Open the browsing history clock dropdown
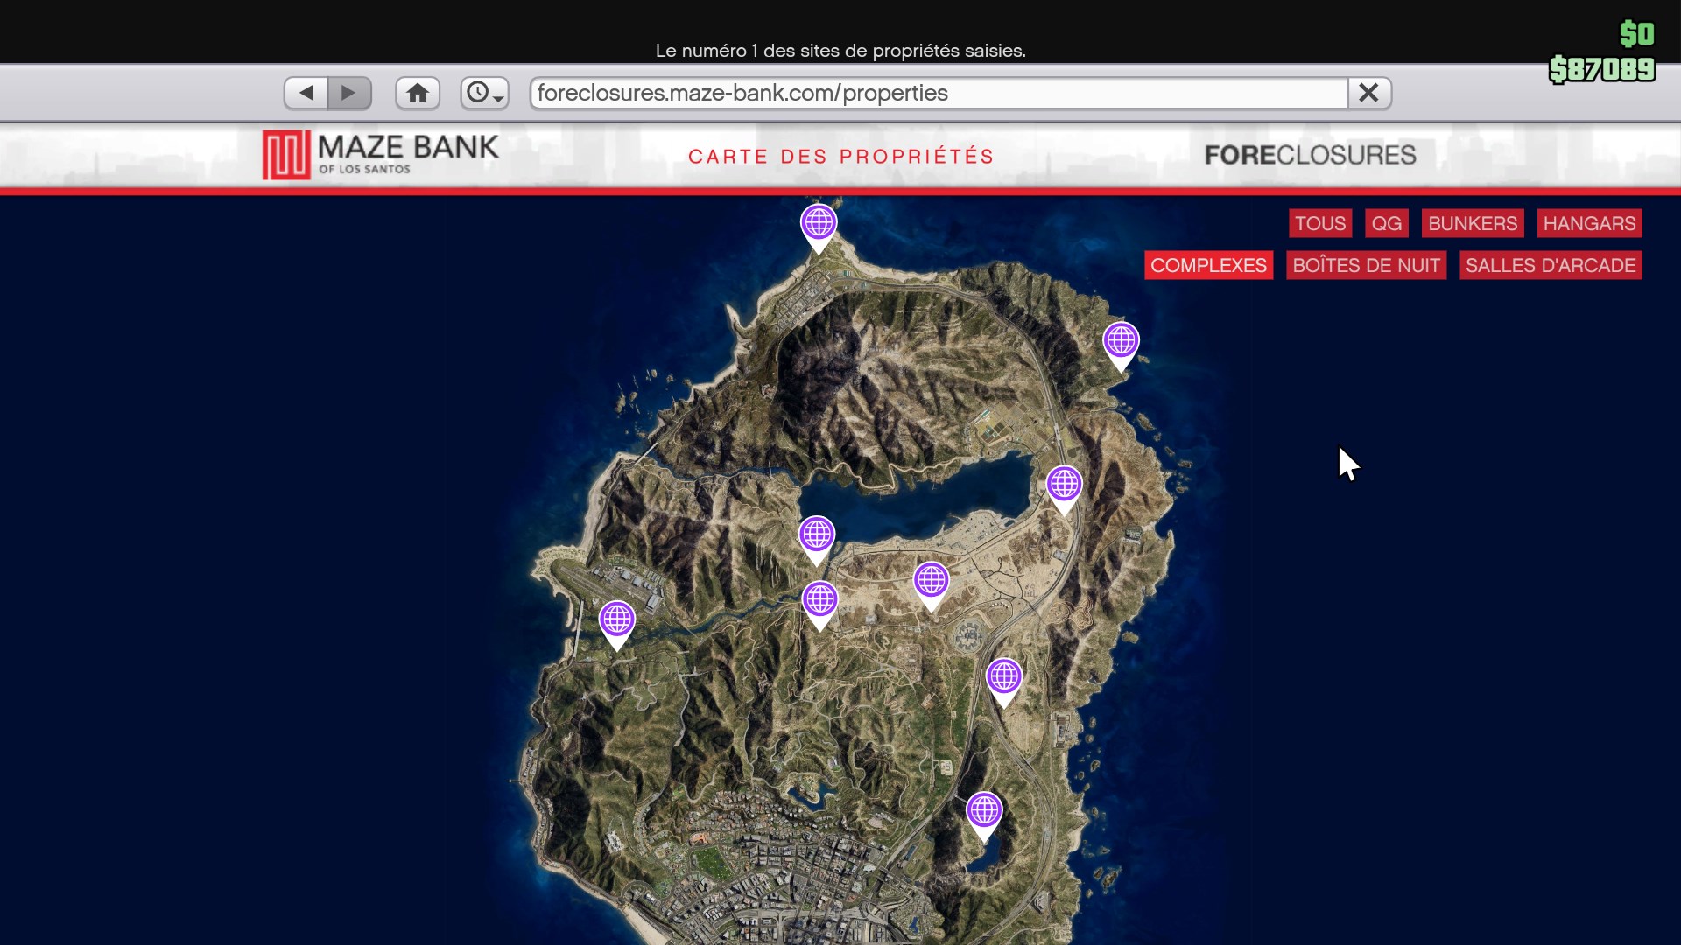This screenshot has height=945, width=1681. pos(484,93)
